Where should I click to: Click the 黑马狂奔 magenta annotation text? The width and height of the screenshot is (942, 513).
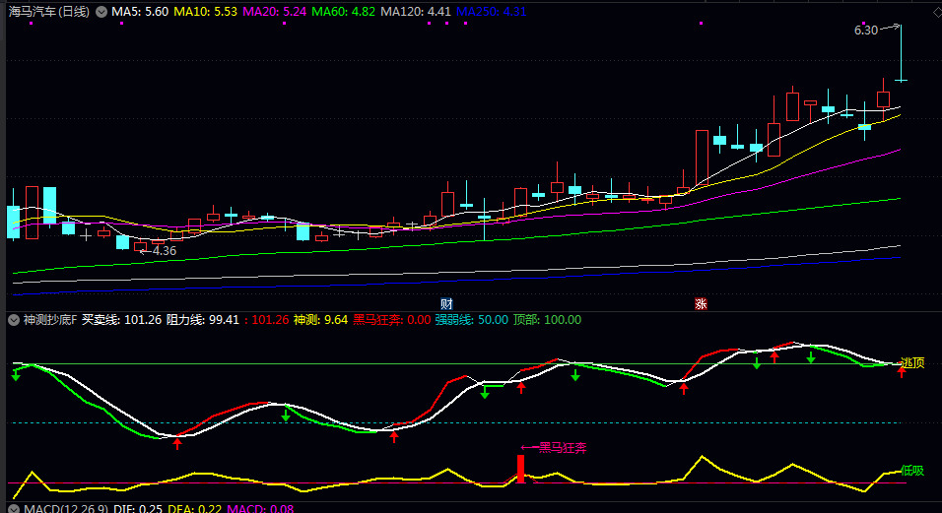(x=562, y=448)
